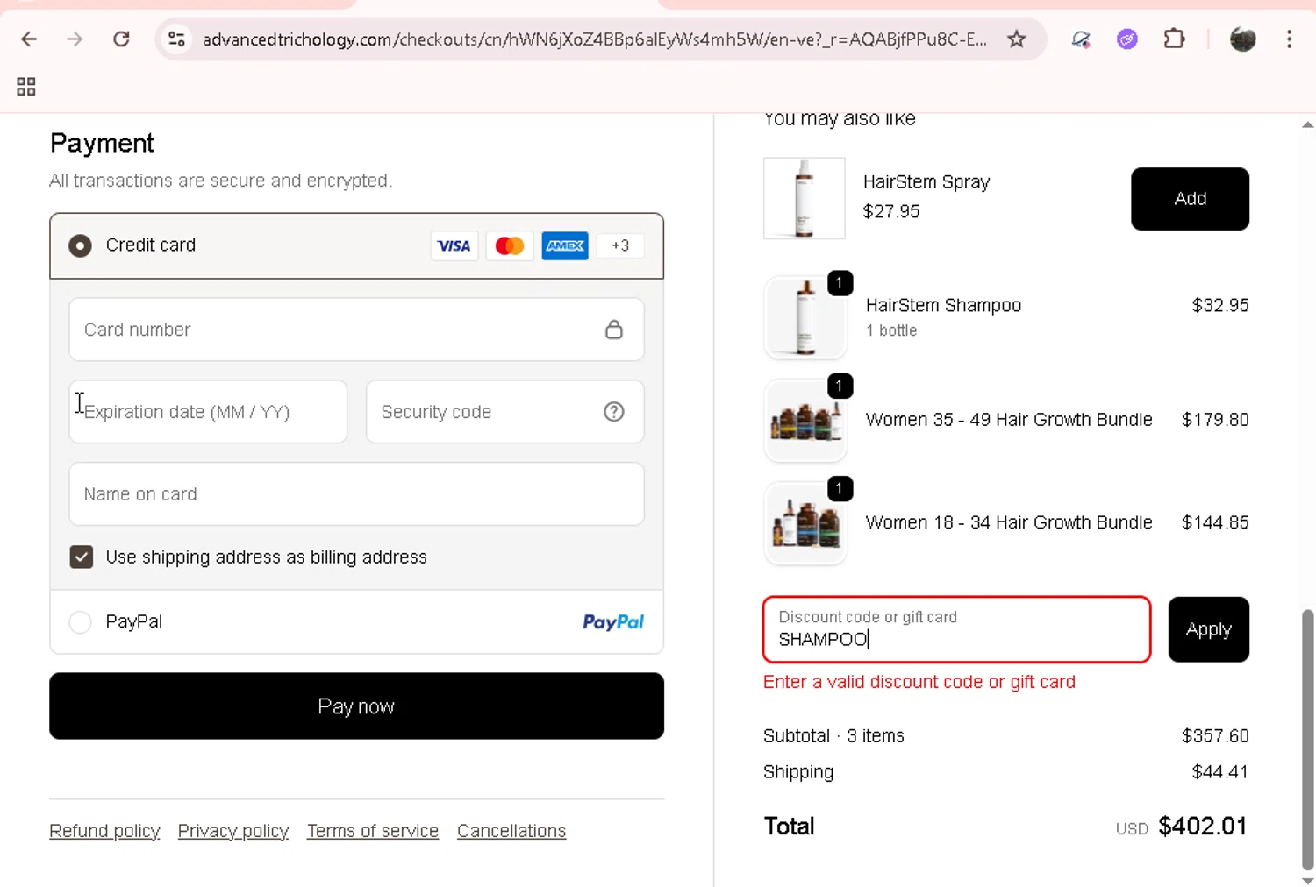The image size is (1316, 887).
Task: Click the HairStem Shampoo quantity badge
Action: (840, 283)
